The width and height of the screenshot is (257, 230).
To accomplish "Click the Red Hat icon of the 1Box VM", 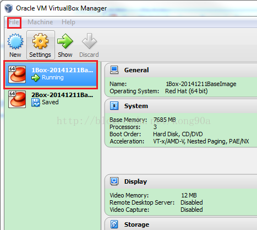I will 17,74.
